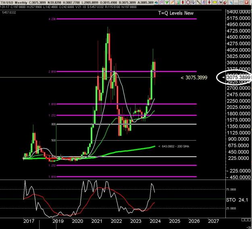Screen dimensions: 252x229
Task: Click the red down arrow marker tool
Action: pos(209,2)
